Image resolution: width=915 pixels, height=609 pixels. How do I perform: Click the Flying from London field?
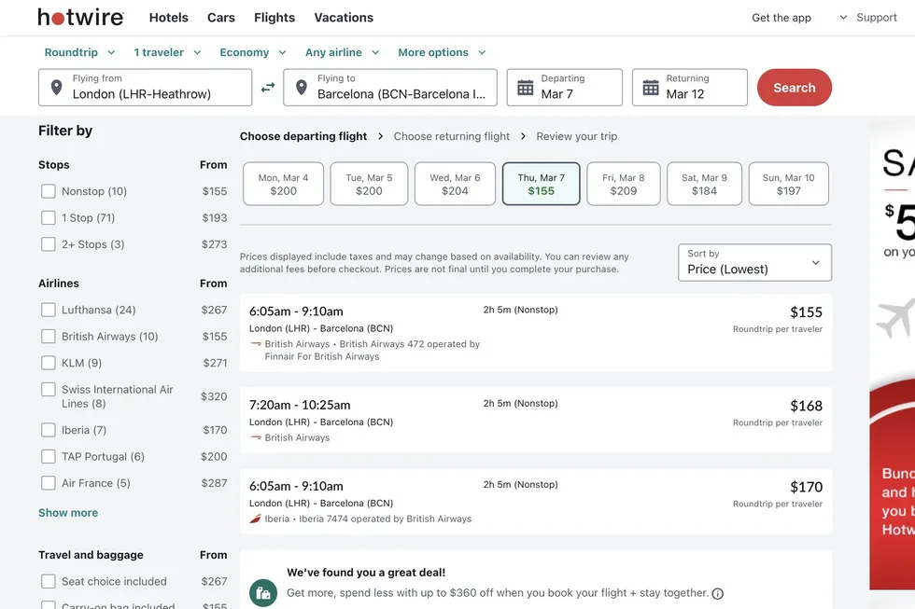pyautogui.click(x=146, y=88)
